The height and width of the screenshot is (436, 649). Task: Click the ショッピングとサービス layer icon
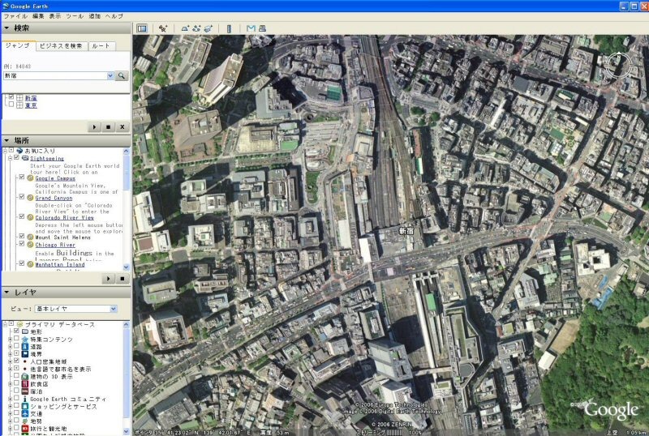tap(25, 406)
